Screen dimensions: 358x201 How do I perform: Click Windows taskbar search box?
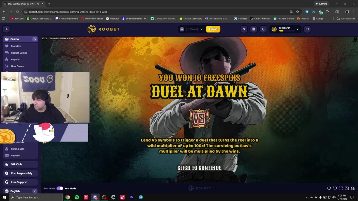pyautogui.click(x=36, y=197)
